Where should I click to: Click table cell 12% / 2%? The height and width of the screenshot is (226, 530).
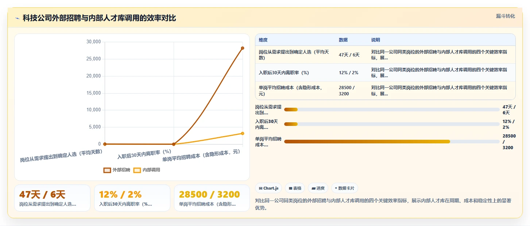pyautogui.click(x=348, y=73)
